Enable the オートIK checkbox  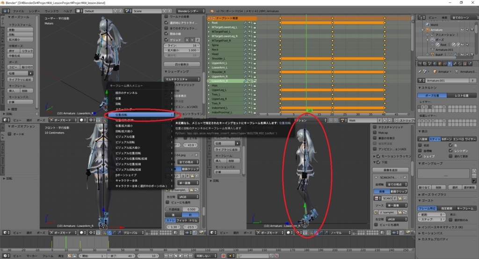[9, 134]
